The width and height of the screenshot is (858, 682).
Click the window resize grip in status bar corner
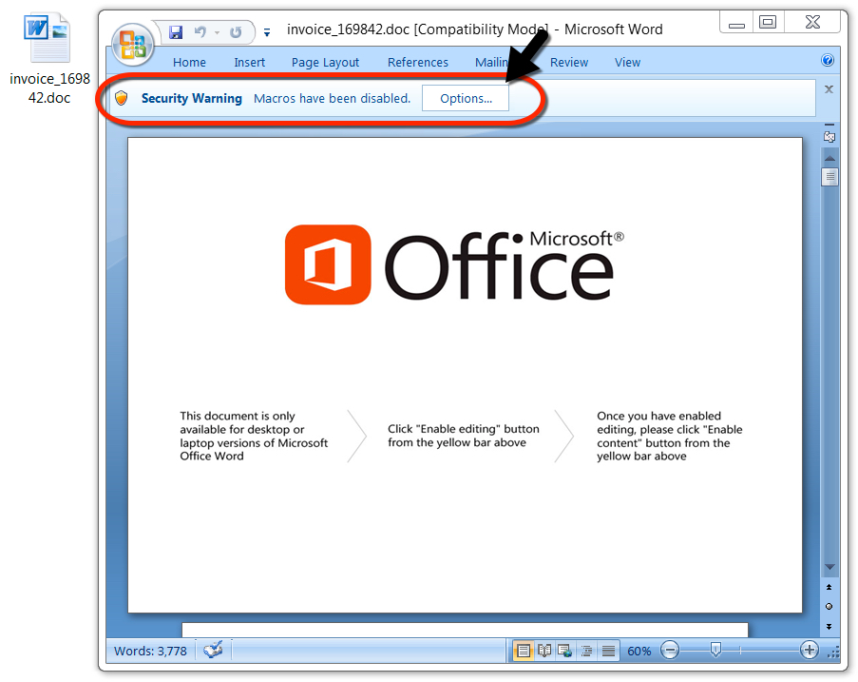pos(833,653)
